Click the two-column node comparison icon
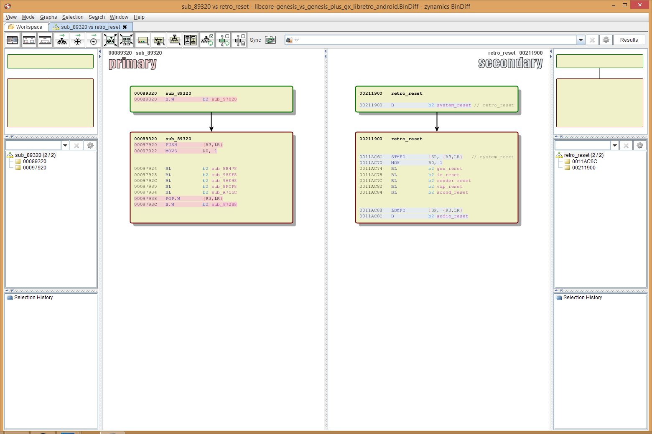 pyautogui.click(x=191, y=40)
